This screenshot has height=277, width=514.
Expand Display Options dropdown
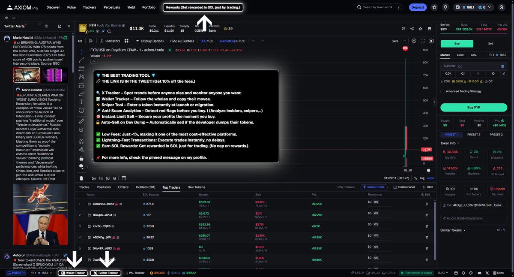150,41
